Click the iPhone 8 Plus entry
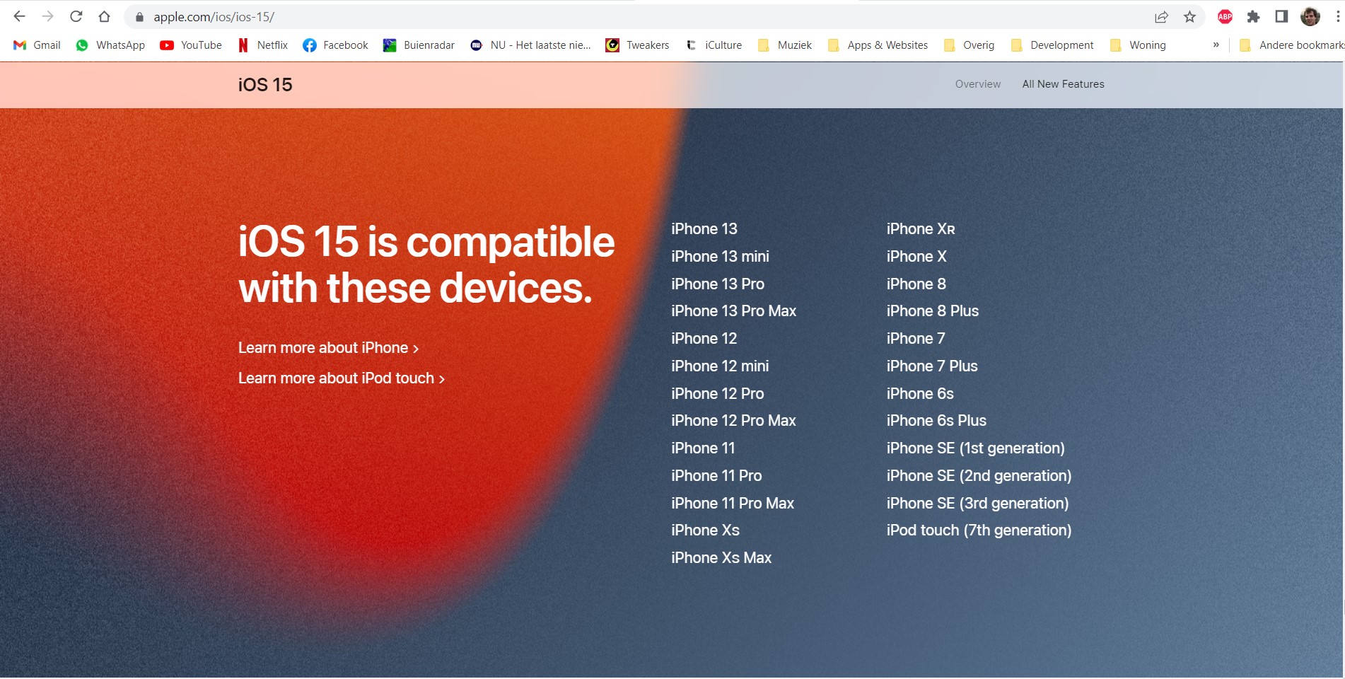 point(933,311)
